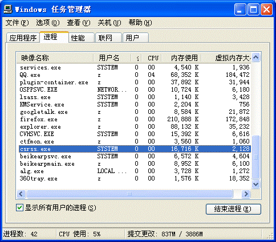Select the googletalk.exe process
Screen dimensions: 276x242
coord(135,112)
